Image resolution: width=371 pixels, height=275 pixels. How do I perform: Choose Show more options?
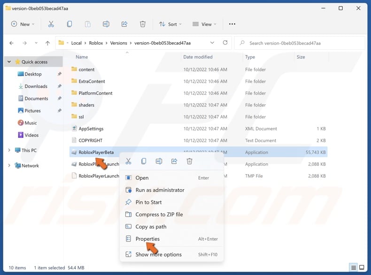click(171, 254)
